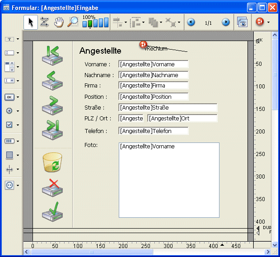
Task: Activate the entry order tool
Action: point(44,22)
